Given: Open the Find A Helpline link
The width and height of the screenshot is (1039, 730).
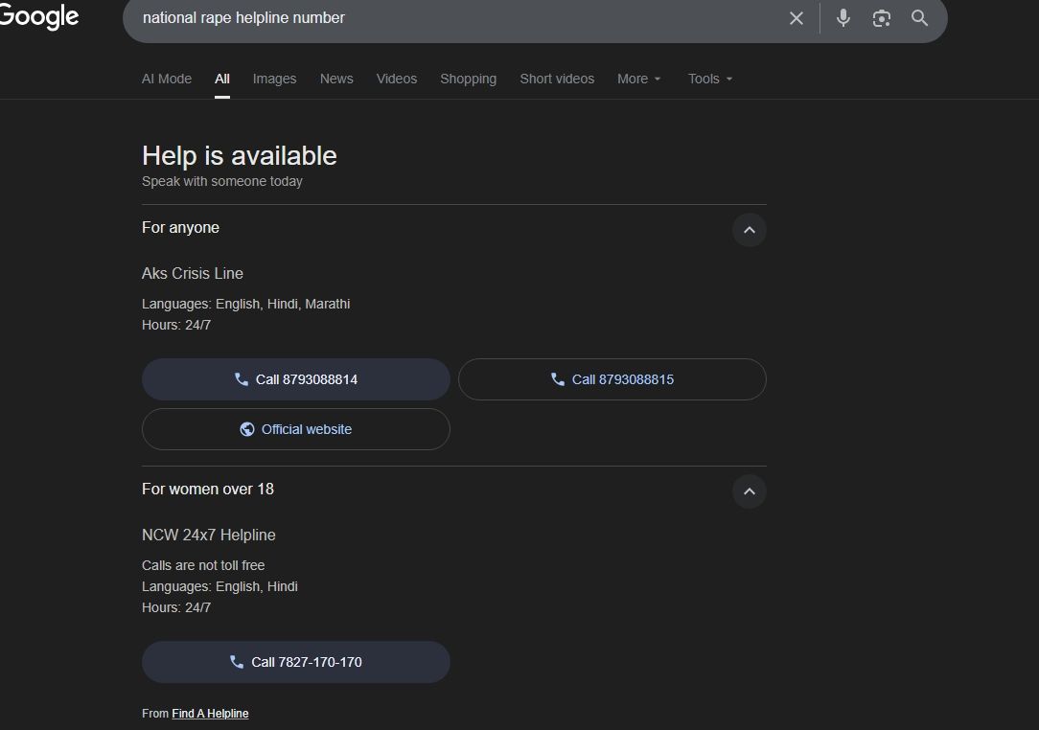Looking at the screenshot, I should (x=210, y=714).
